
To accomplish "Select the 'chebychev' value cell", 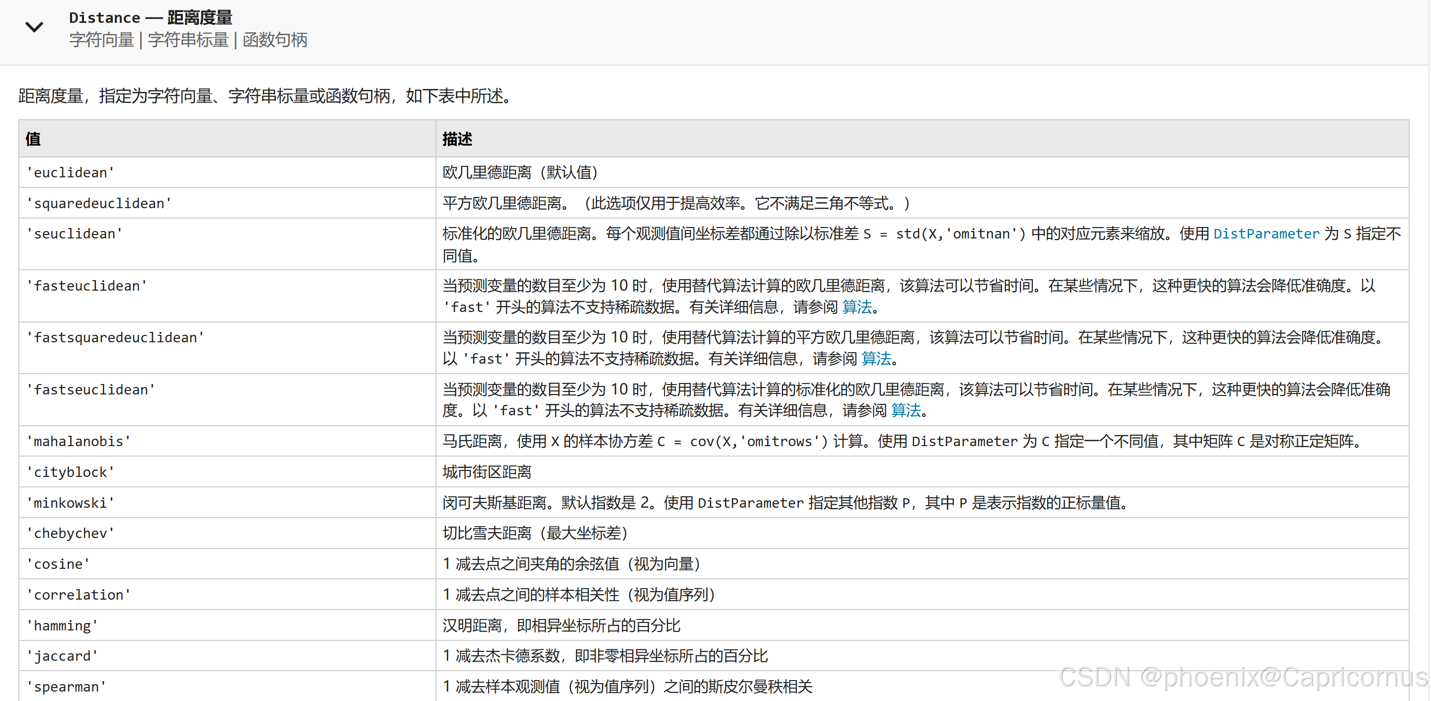I will pos(227,533).
